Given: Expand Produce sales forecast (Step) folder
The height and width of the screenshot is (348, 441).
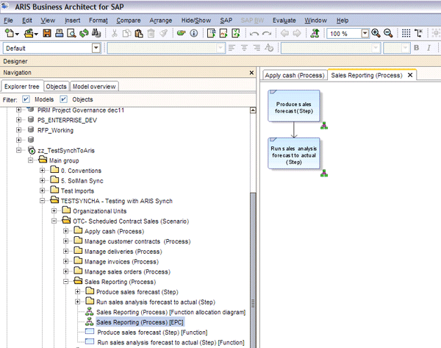Looking at the screenshot, I should click(78, 291).
